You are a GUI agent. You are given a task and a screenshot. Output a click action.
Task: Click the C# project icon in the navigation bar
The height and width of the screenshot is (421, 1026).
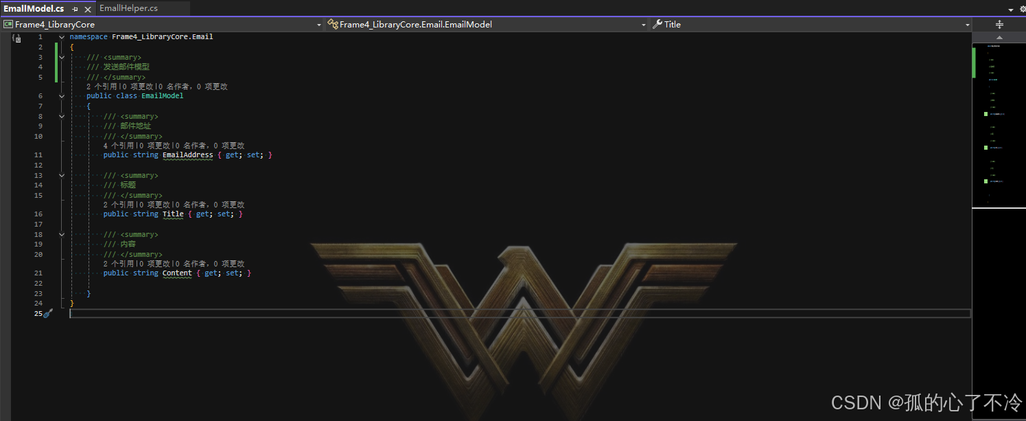[x=8, y=24]
